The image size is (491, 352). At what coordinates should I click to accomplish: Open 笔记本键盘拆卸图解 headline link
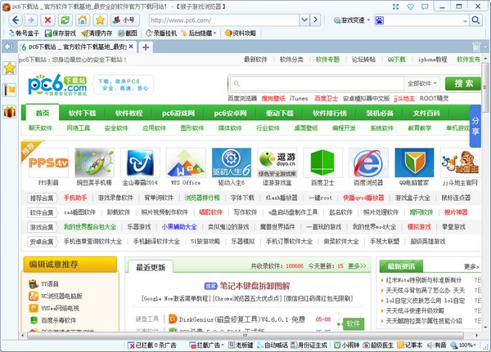[x=255, y=285]
